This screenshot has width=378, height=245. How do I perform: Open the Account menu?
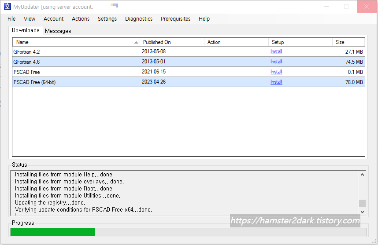click(x=53, y=19)
